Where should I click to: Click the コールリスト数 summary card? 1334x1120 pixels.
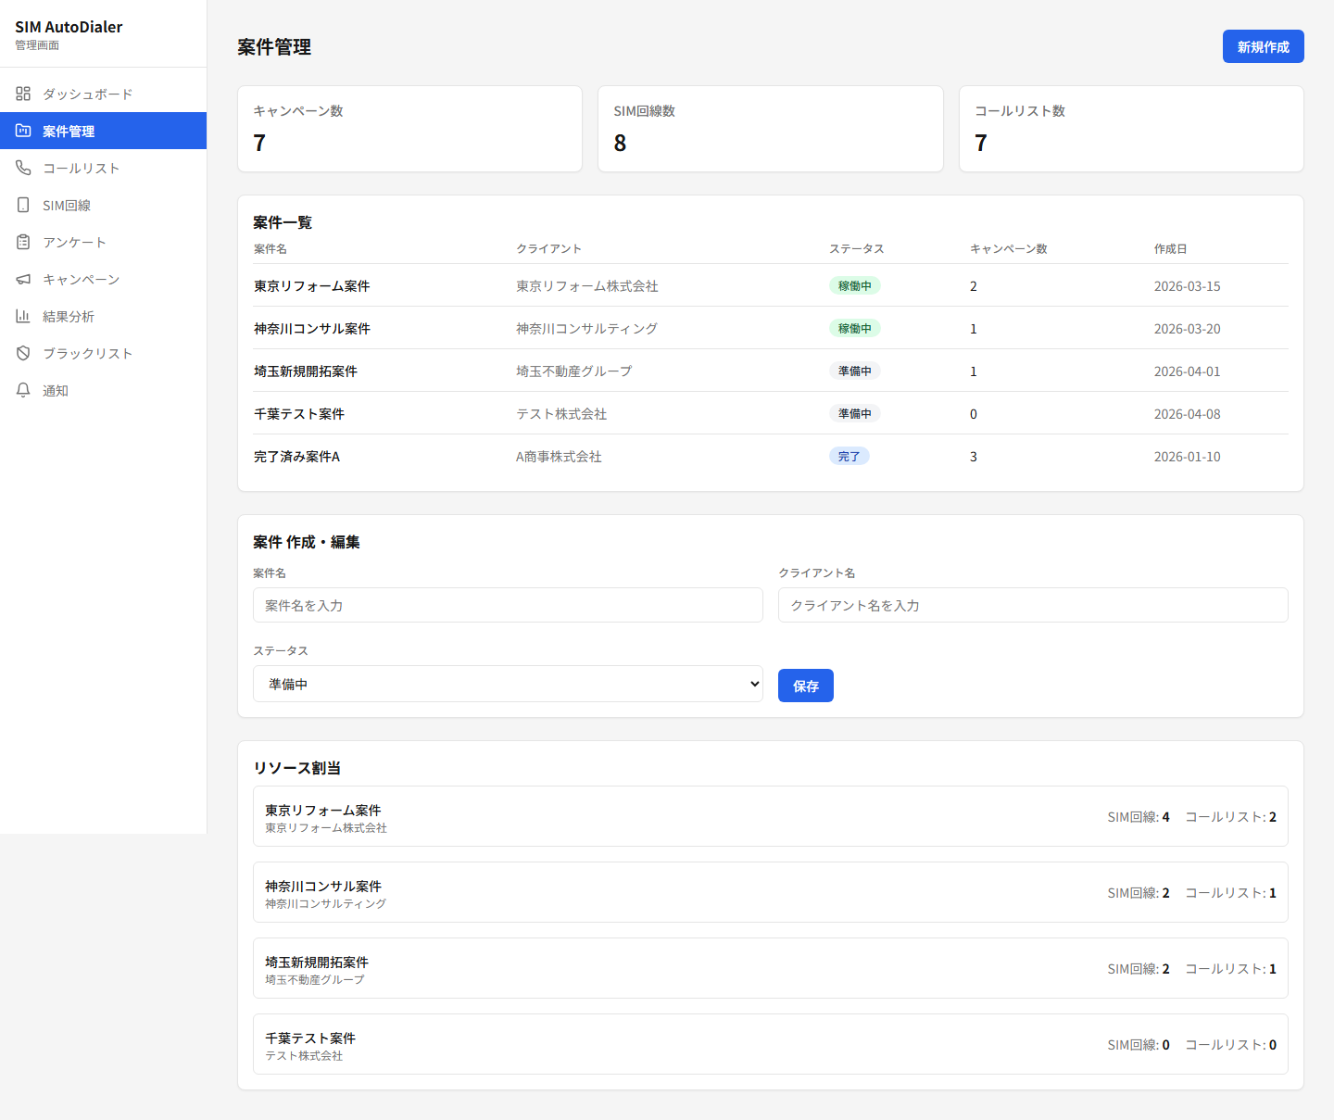point(1131,129)
